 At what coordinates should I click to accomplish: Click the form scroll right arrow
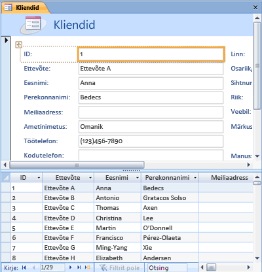coord(248,165)
